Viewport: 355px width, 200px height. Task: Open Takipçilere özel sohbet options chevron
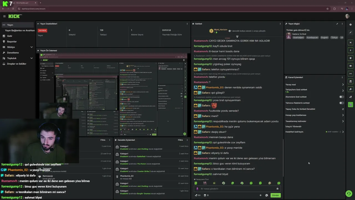[343, 91]
